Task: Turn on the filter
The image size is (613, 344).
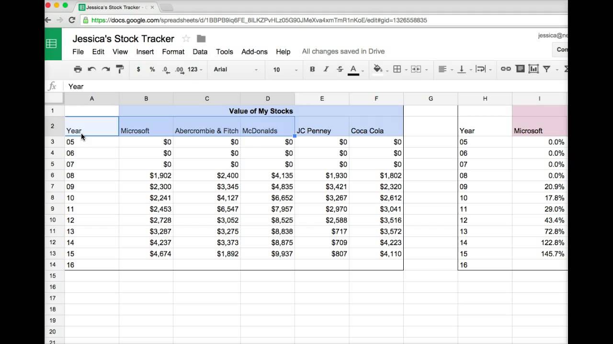Action: 546,69
